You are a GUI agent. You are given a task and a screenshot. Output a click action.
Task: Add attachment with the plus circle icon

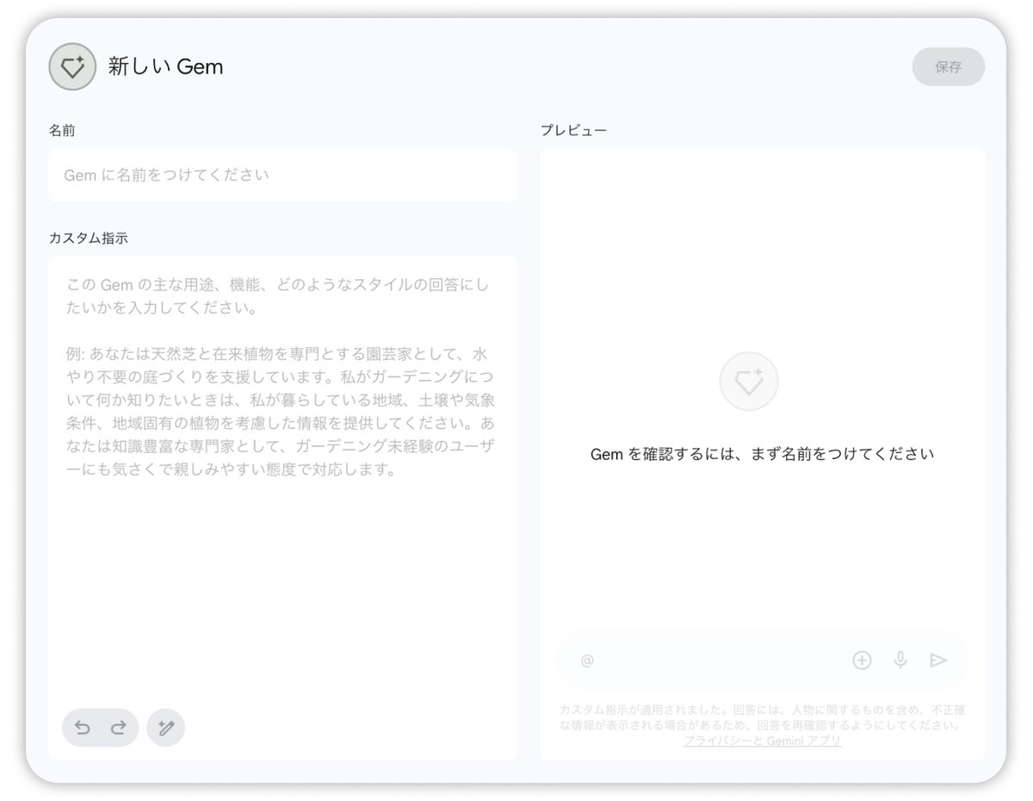(862, 661)
